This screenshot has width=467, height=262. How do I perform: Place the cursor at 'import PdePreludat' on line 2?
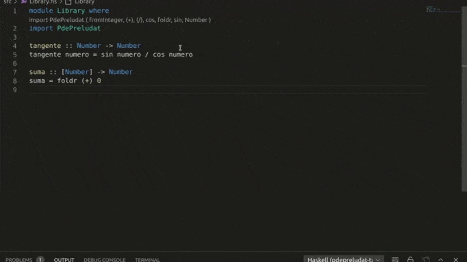(65, 28)
